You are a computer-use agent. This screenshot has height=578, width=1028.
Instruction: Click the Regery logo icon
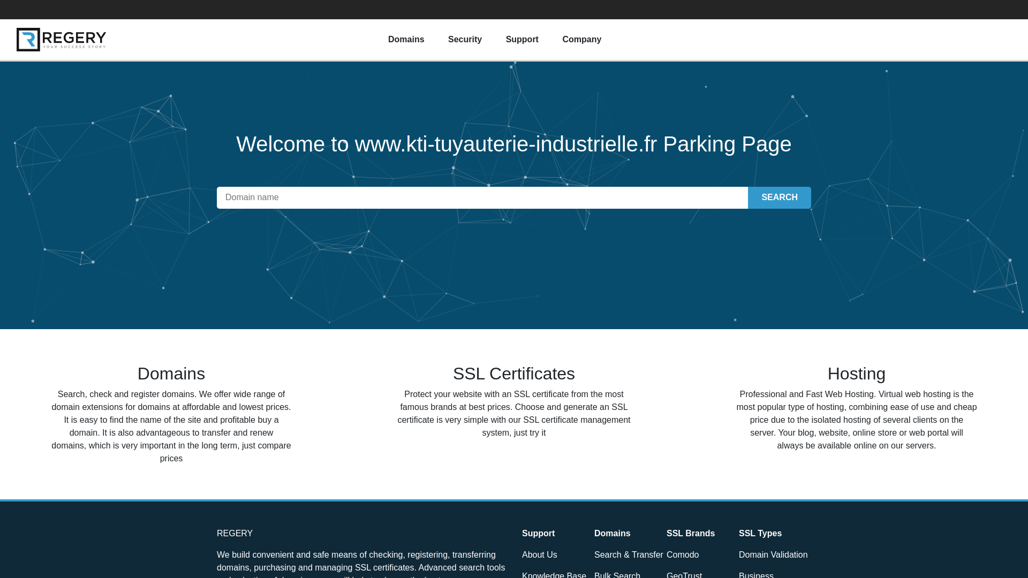coord(28,40)
